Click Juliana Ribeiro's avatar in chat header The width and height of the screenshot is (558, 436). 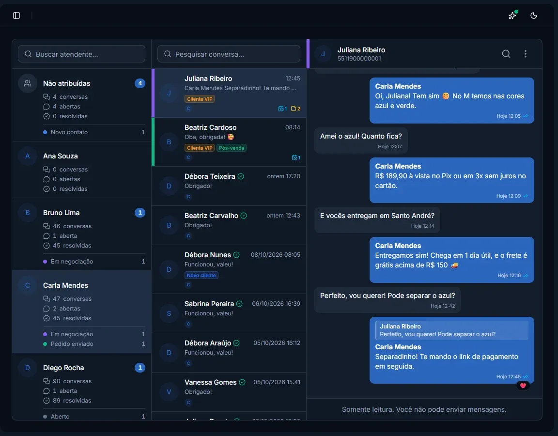[x=323, y=54]
